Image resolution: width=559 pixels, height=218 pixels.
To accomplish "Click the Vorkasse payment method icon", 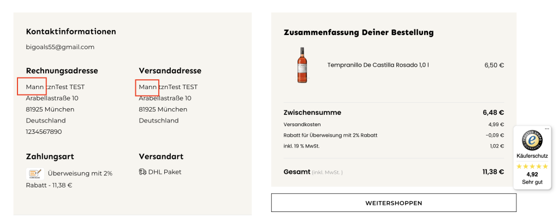I will click(35, 174).
